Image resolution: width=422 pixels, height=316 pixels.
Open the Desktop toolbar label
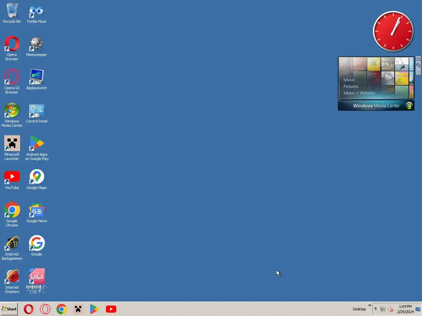click(359, 309)
